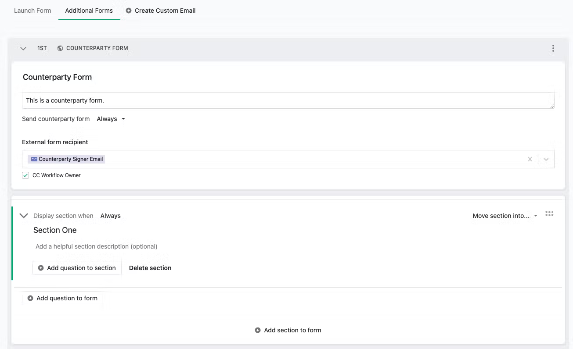Click plus icon in Add question to form

pos(30,298)
